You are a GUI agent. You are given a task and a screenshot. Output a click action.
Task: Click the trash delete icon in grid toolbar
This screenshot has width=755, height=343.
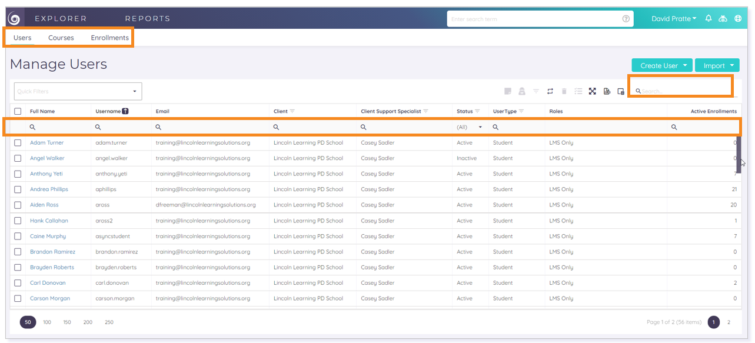point(564,91)
